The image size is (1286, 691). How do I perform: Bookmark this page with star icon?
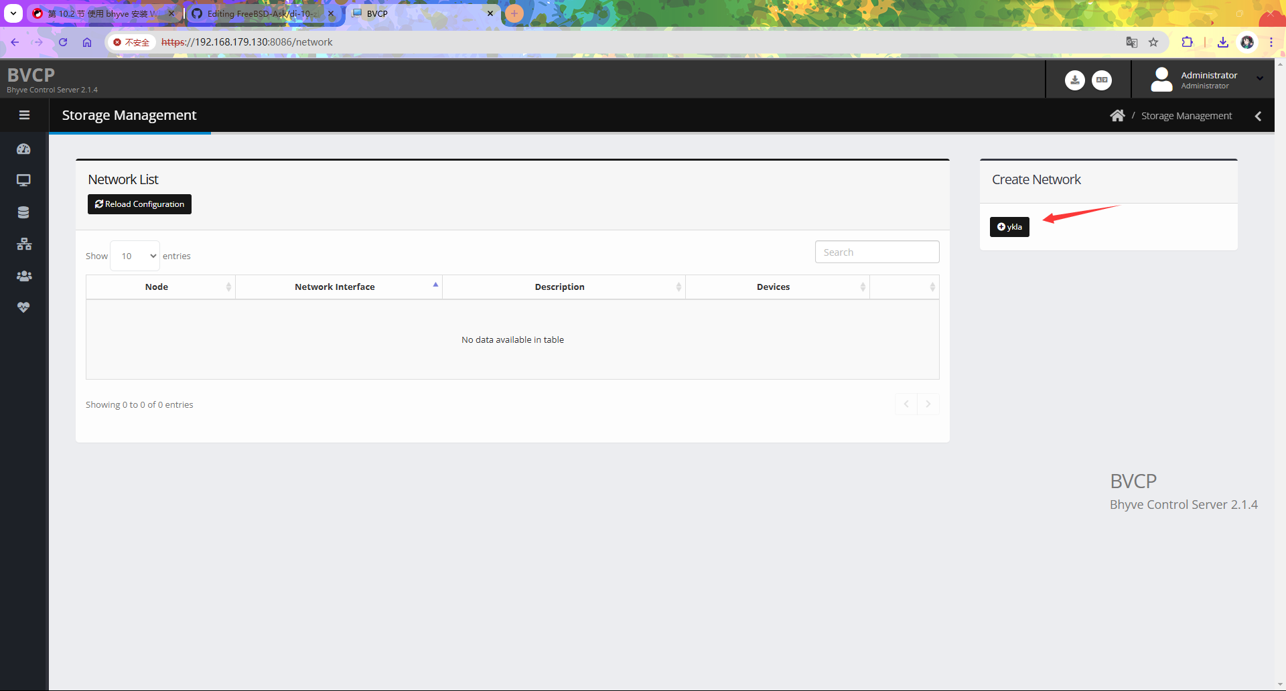pyautogui.click(x=1153, y=42)
